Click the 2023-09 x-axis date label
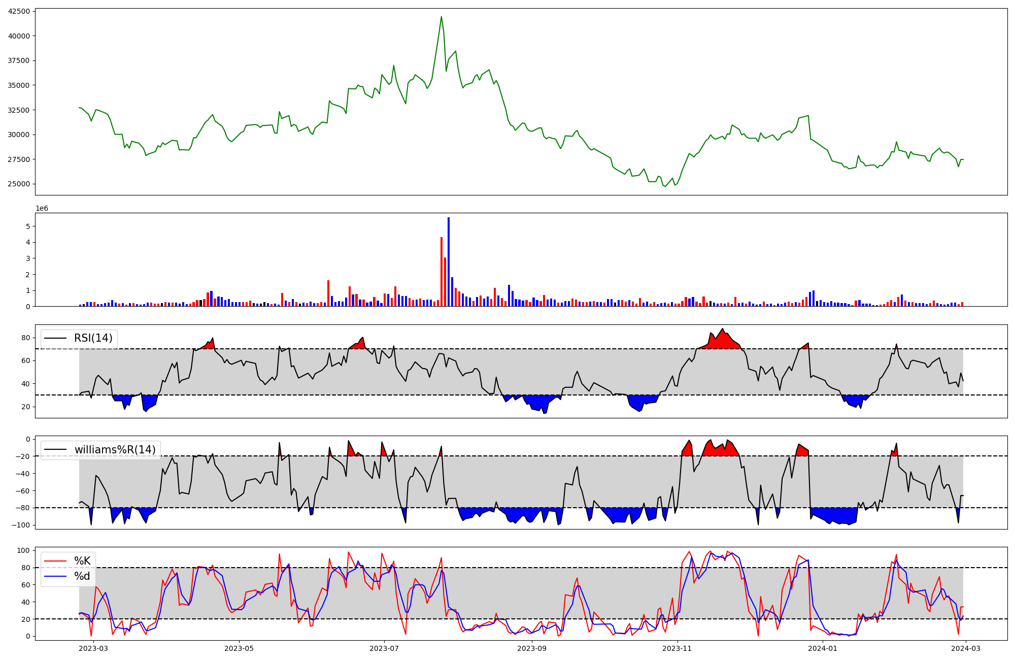Screen dimensions: 1015x660 (532, 648)
